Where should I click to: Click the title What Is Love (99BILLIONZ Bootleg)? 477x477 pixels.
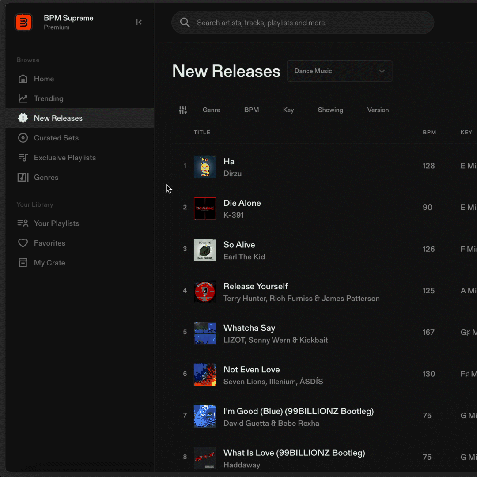coord(294,453)
